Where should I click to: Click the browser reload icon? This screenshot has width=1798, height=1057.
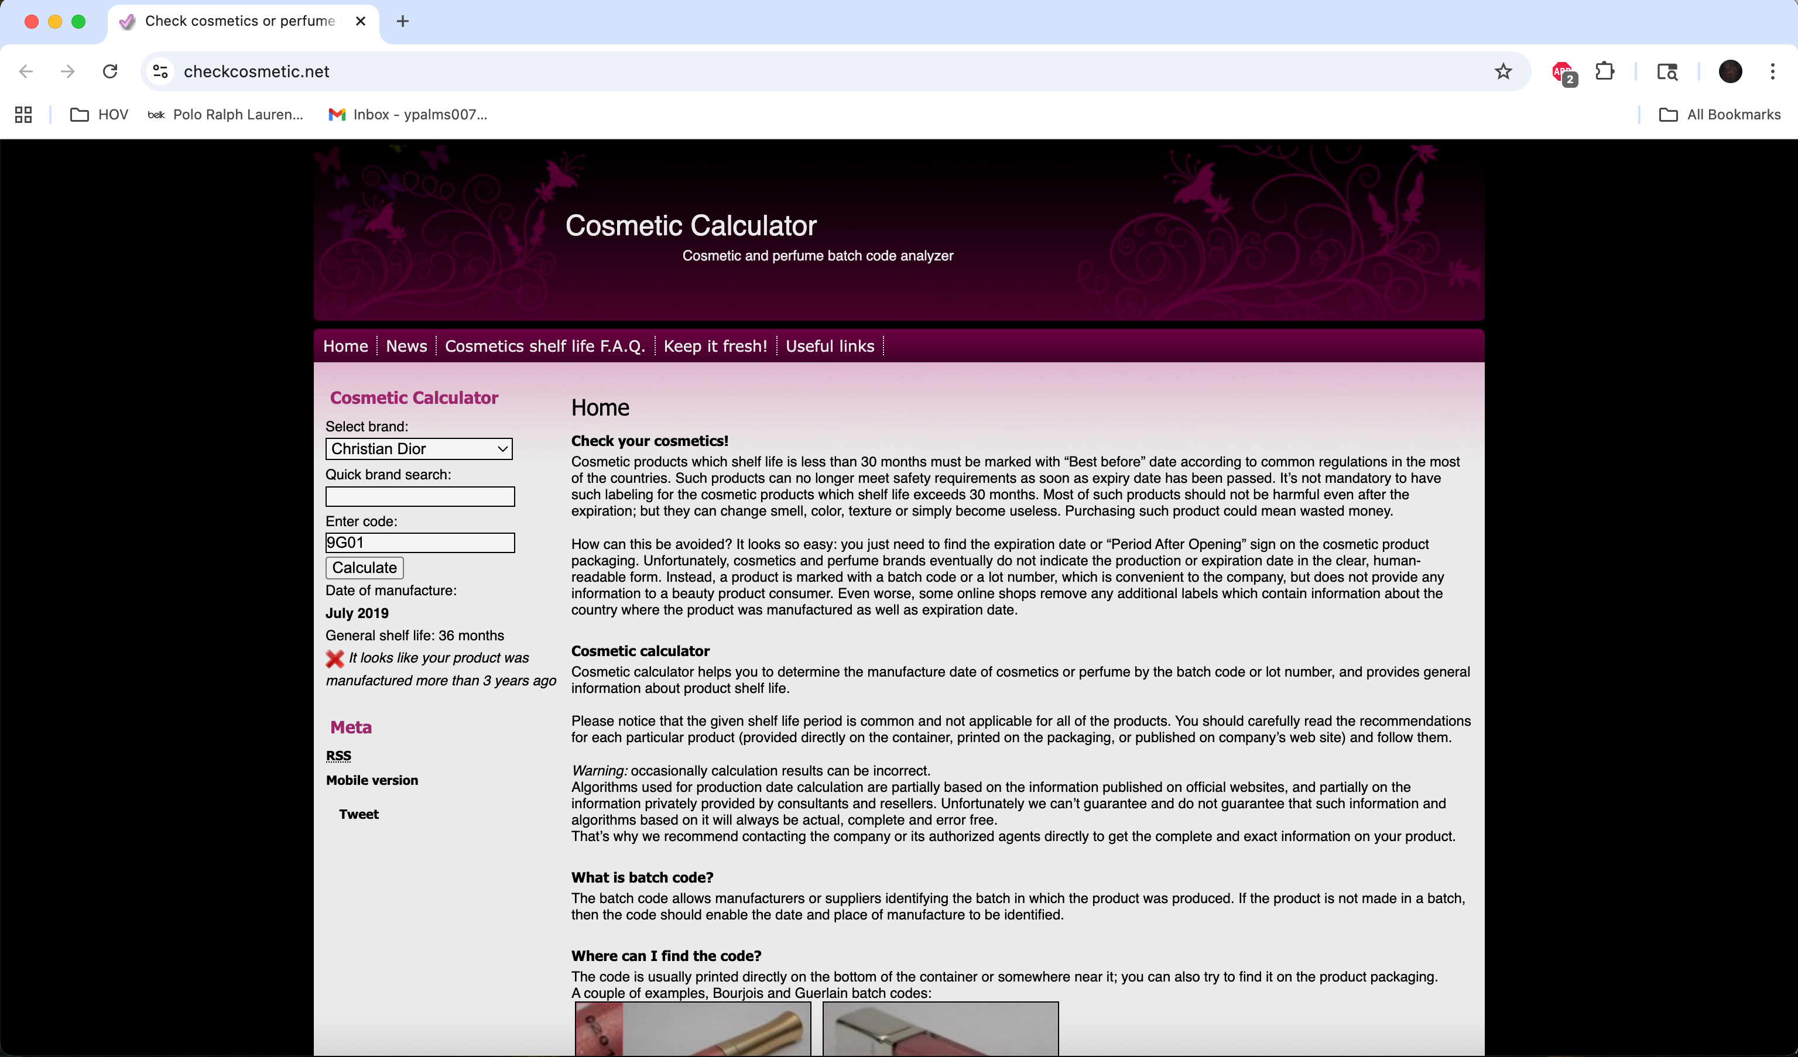pyautogui.click(x=110, y=71)
